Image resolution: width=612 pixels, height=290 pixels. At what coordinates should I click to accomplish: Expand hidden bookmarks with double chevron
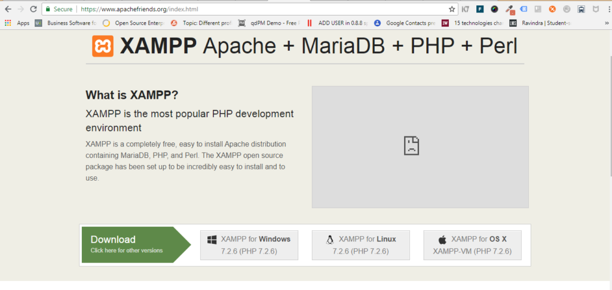pyautogui.click(x=606, y=23)
